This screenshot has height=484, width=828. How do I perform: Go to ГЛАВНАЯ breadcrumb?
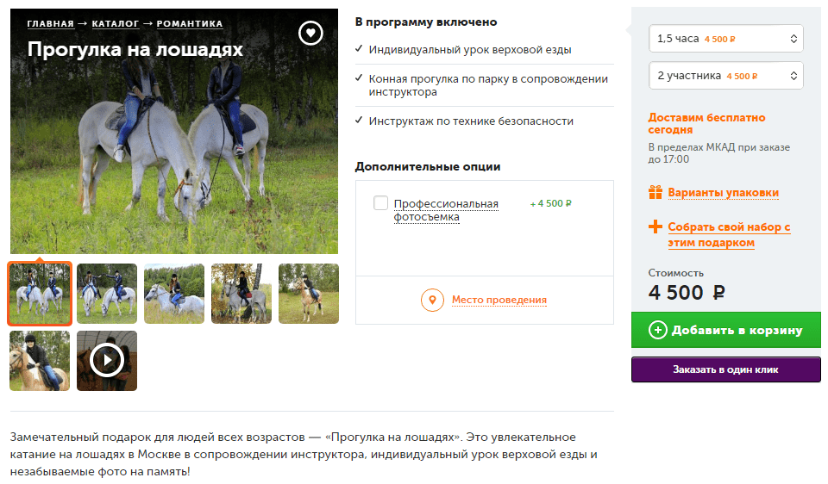(x=50, y=24)
